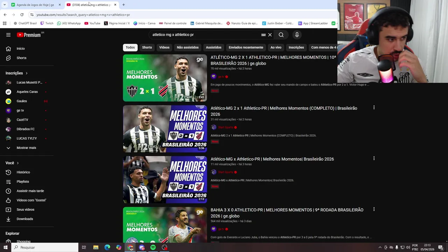Image resolution: width=448 pixels, height=252 pixels.
Task: Open options menu for third result video
Action: tap(374, 158)
